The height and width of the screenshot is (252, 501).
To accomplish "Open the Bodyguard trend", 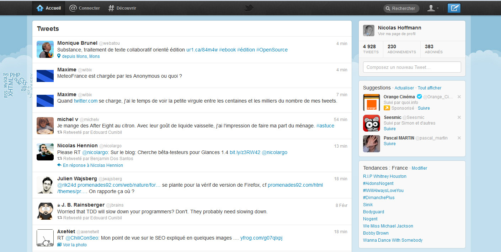I will tap(373, 212).
